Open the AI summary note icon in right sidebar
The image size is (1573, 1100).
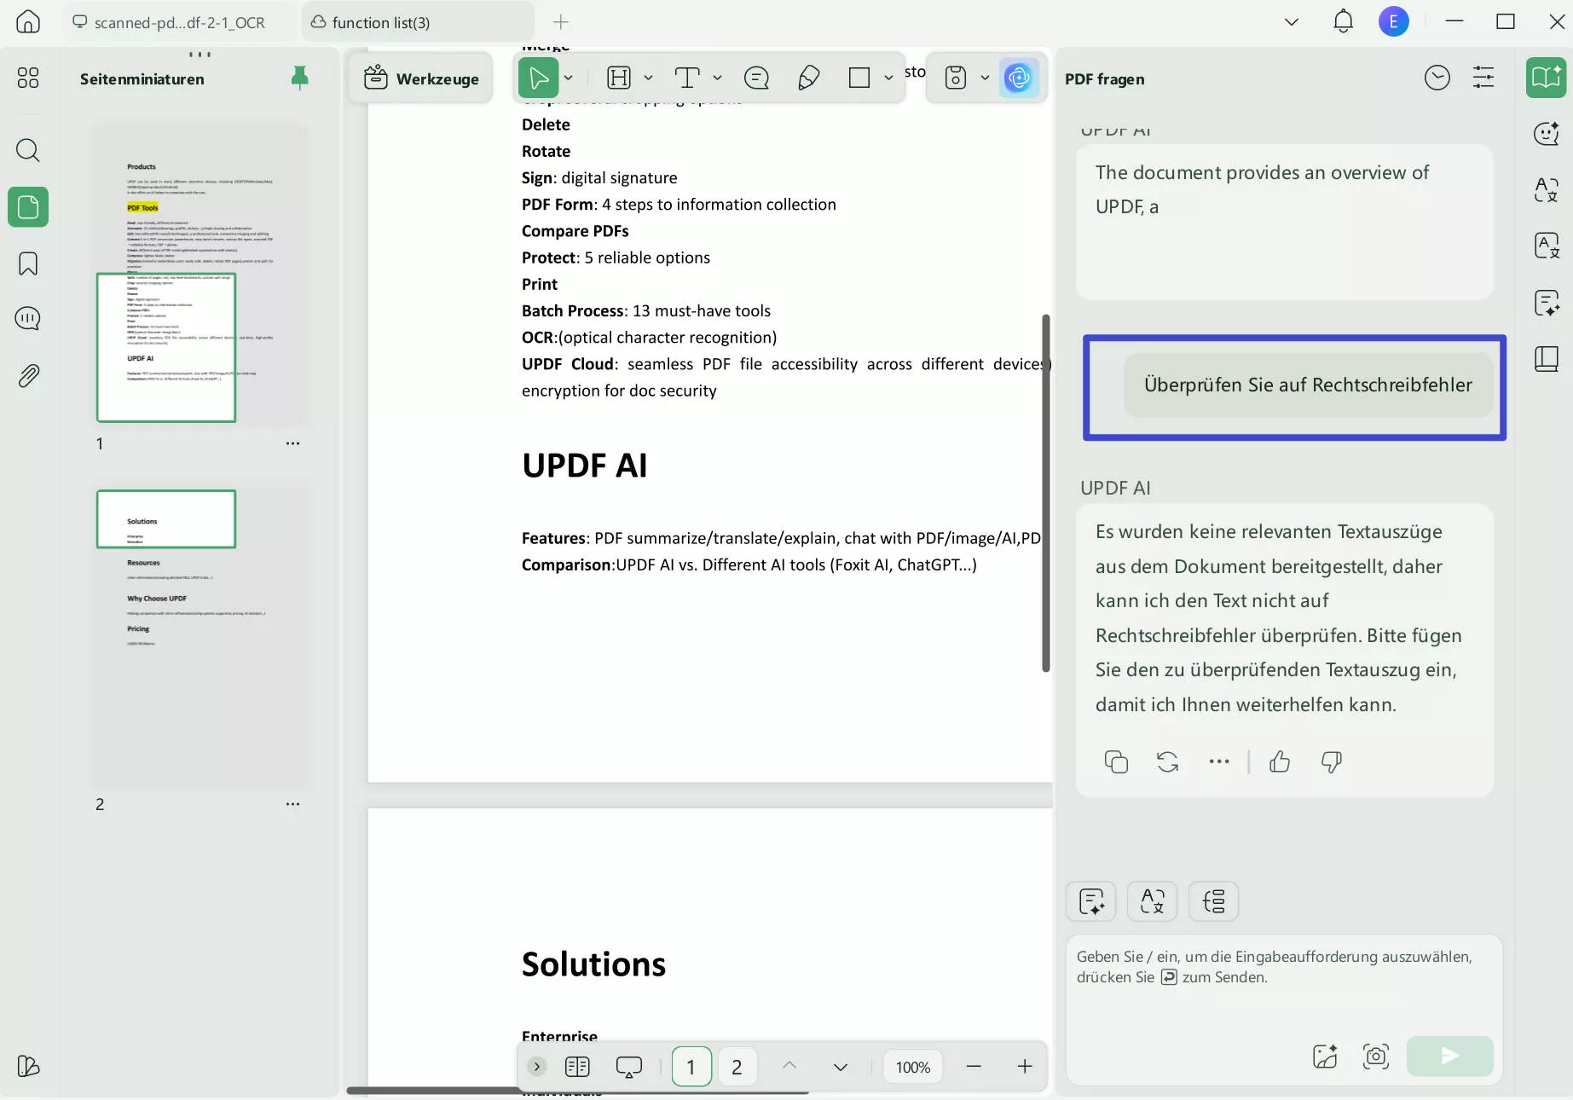click(1547, 303)
